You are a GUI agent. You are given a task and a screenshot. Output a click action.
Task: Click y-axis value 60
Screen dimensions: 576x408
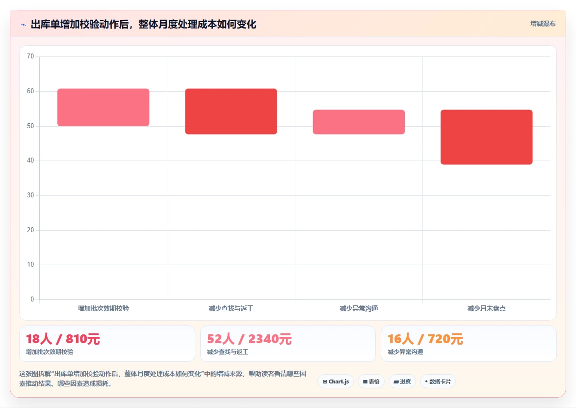tap(30, 91)
